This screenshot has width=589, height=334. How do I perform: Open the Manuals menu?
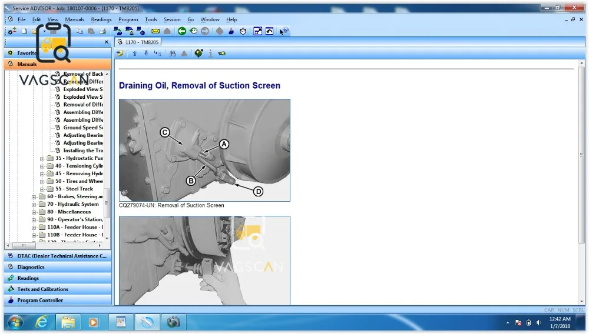74,19
